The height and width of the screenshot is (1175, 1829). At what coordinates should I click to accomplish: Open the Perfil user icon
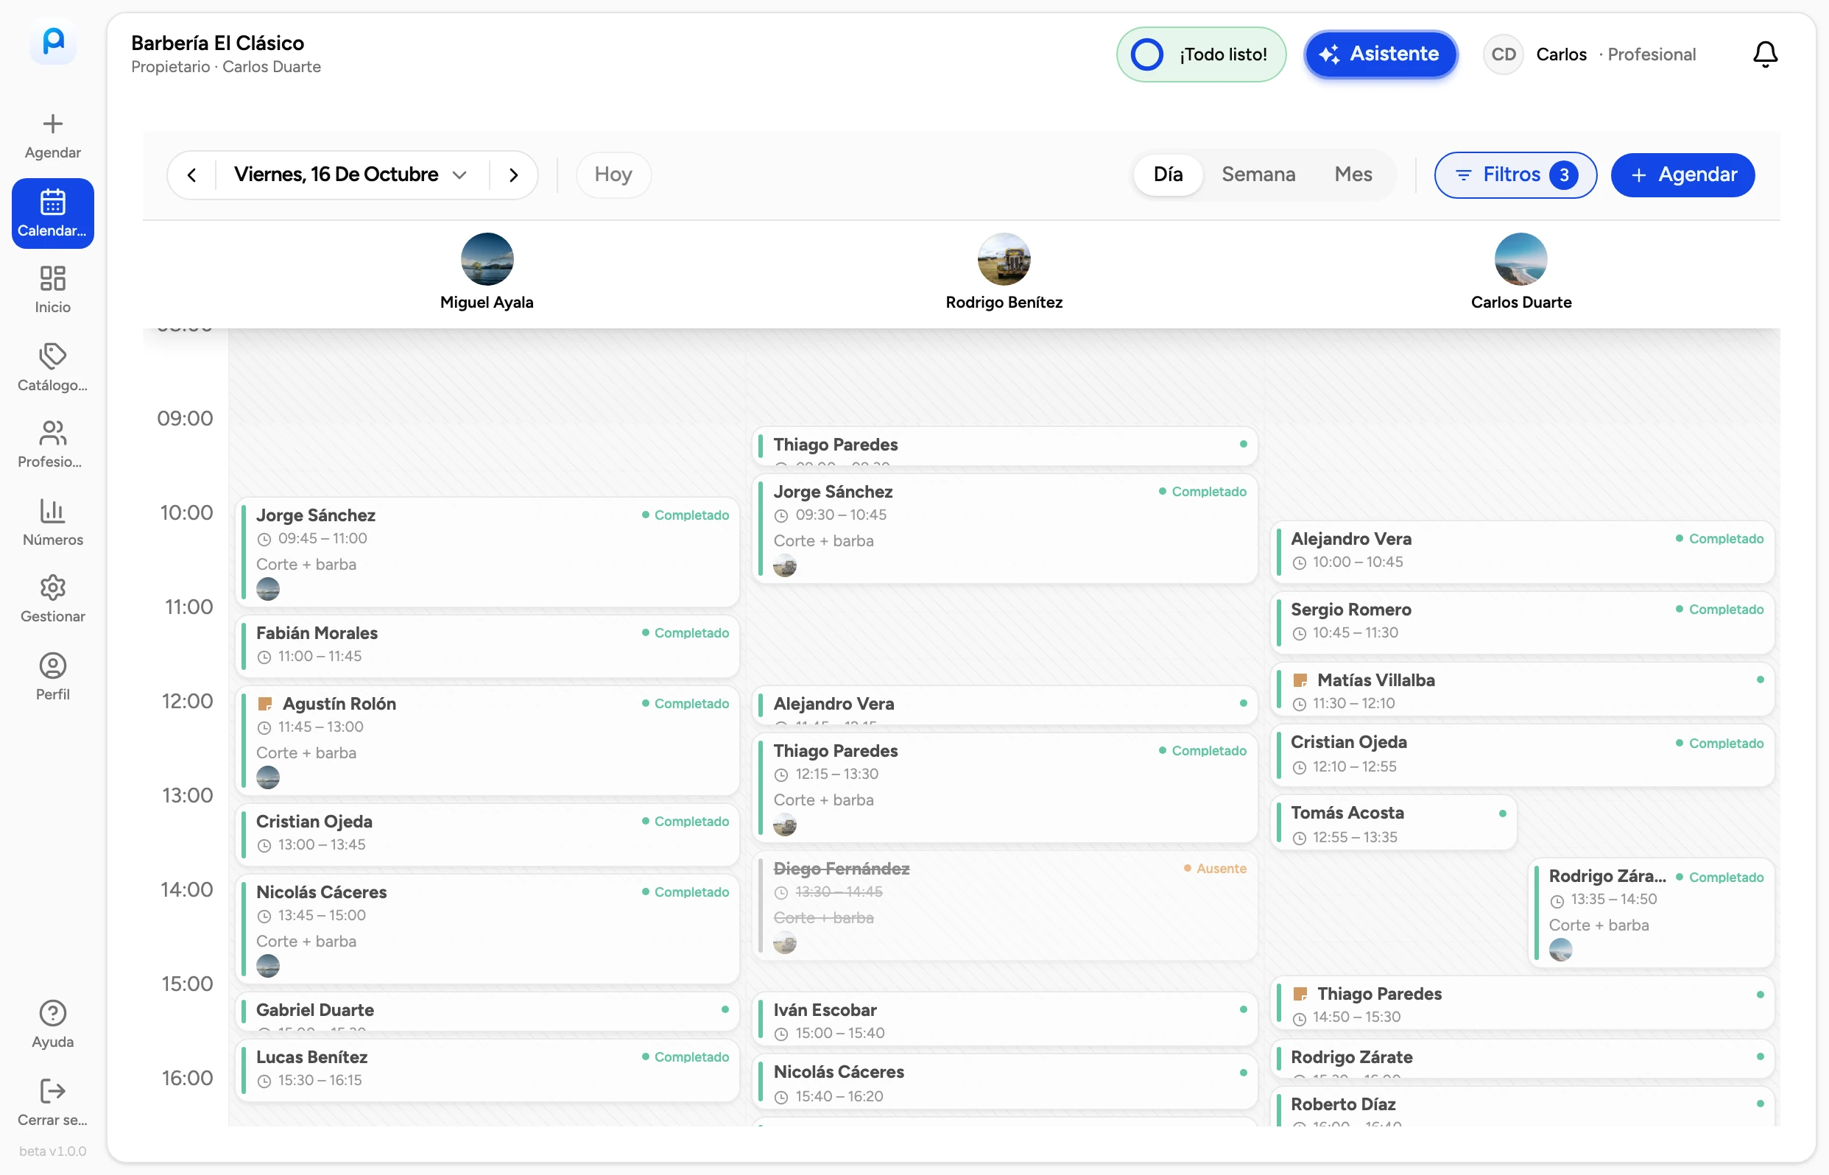(x=53, y=666)
